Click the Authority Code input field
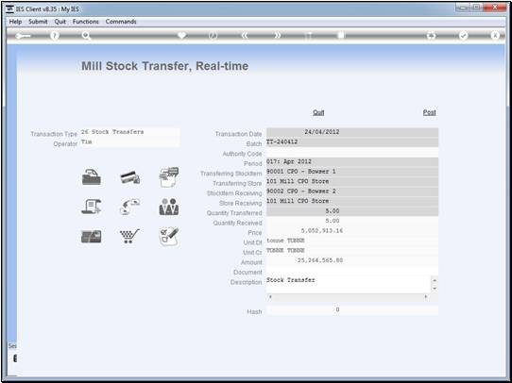This screenshot has width=512, height=383. pos(352,152)
